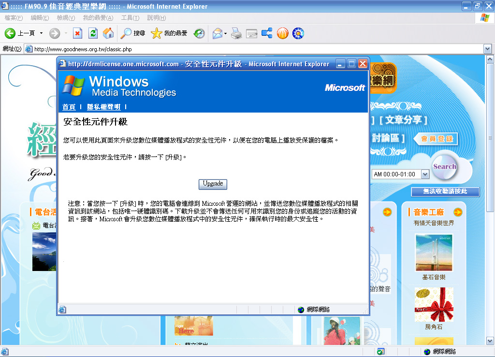Open the girl in white hat thumbnail
This screenshot has height=357, width=495.
pyautogui.click(x=342, y=331)
